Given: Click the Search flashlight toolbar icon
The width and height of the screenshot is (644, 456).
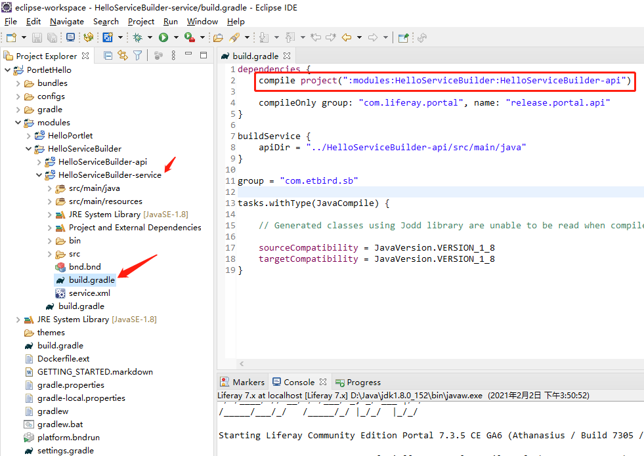Looking at the screenshot, I should pos(234,37).
